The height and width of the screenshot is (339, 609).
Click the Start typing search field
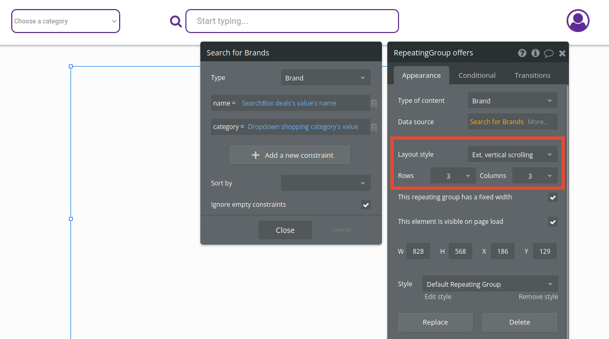(292, 21)
